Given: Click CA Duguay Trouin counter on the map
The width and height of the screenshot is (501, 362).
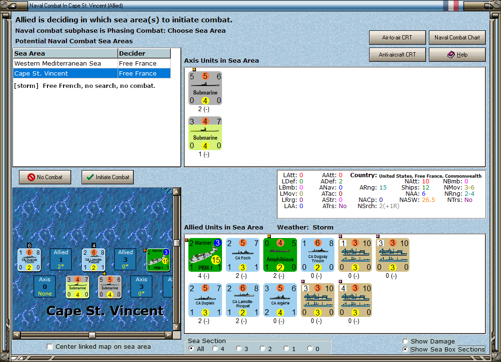Looking at the screenshot, I should (29, 260).
